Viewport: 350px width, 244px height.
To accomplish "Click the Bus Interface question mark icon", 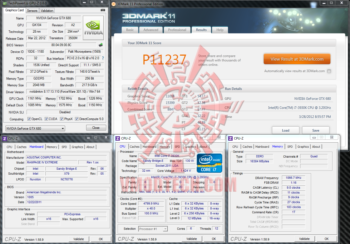I will [103, 58].
